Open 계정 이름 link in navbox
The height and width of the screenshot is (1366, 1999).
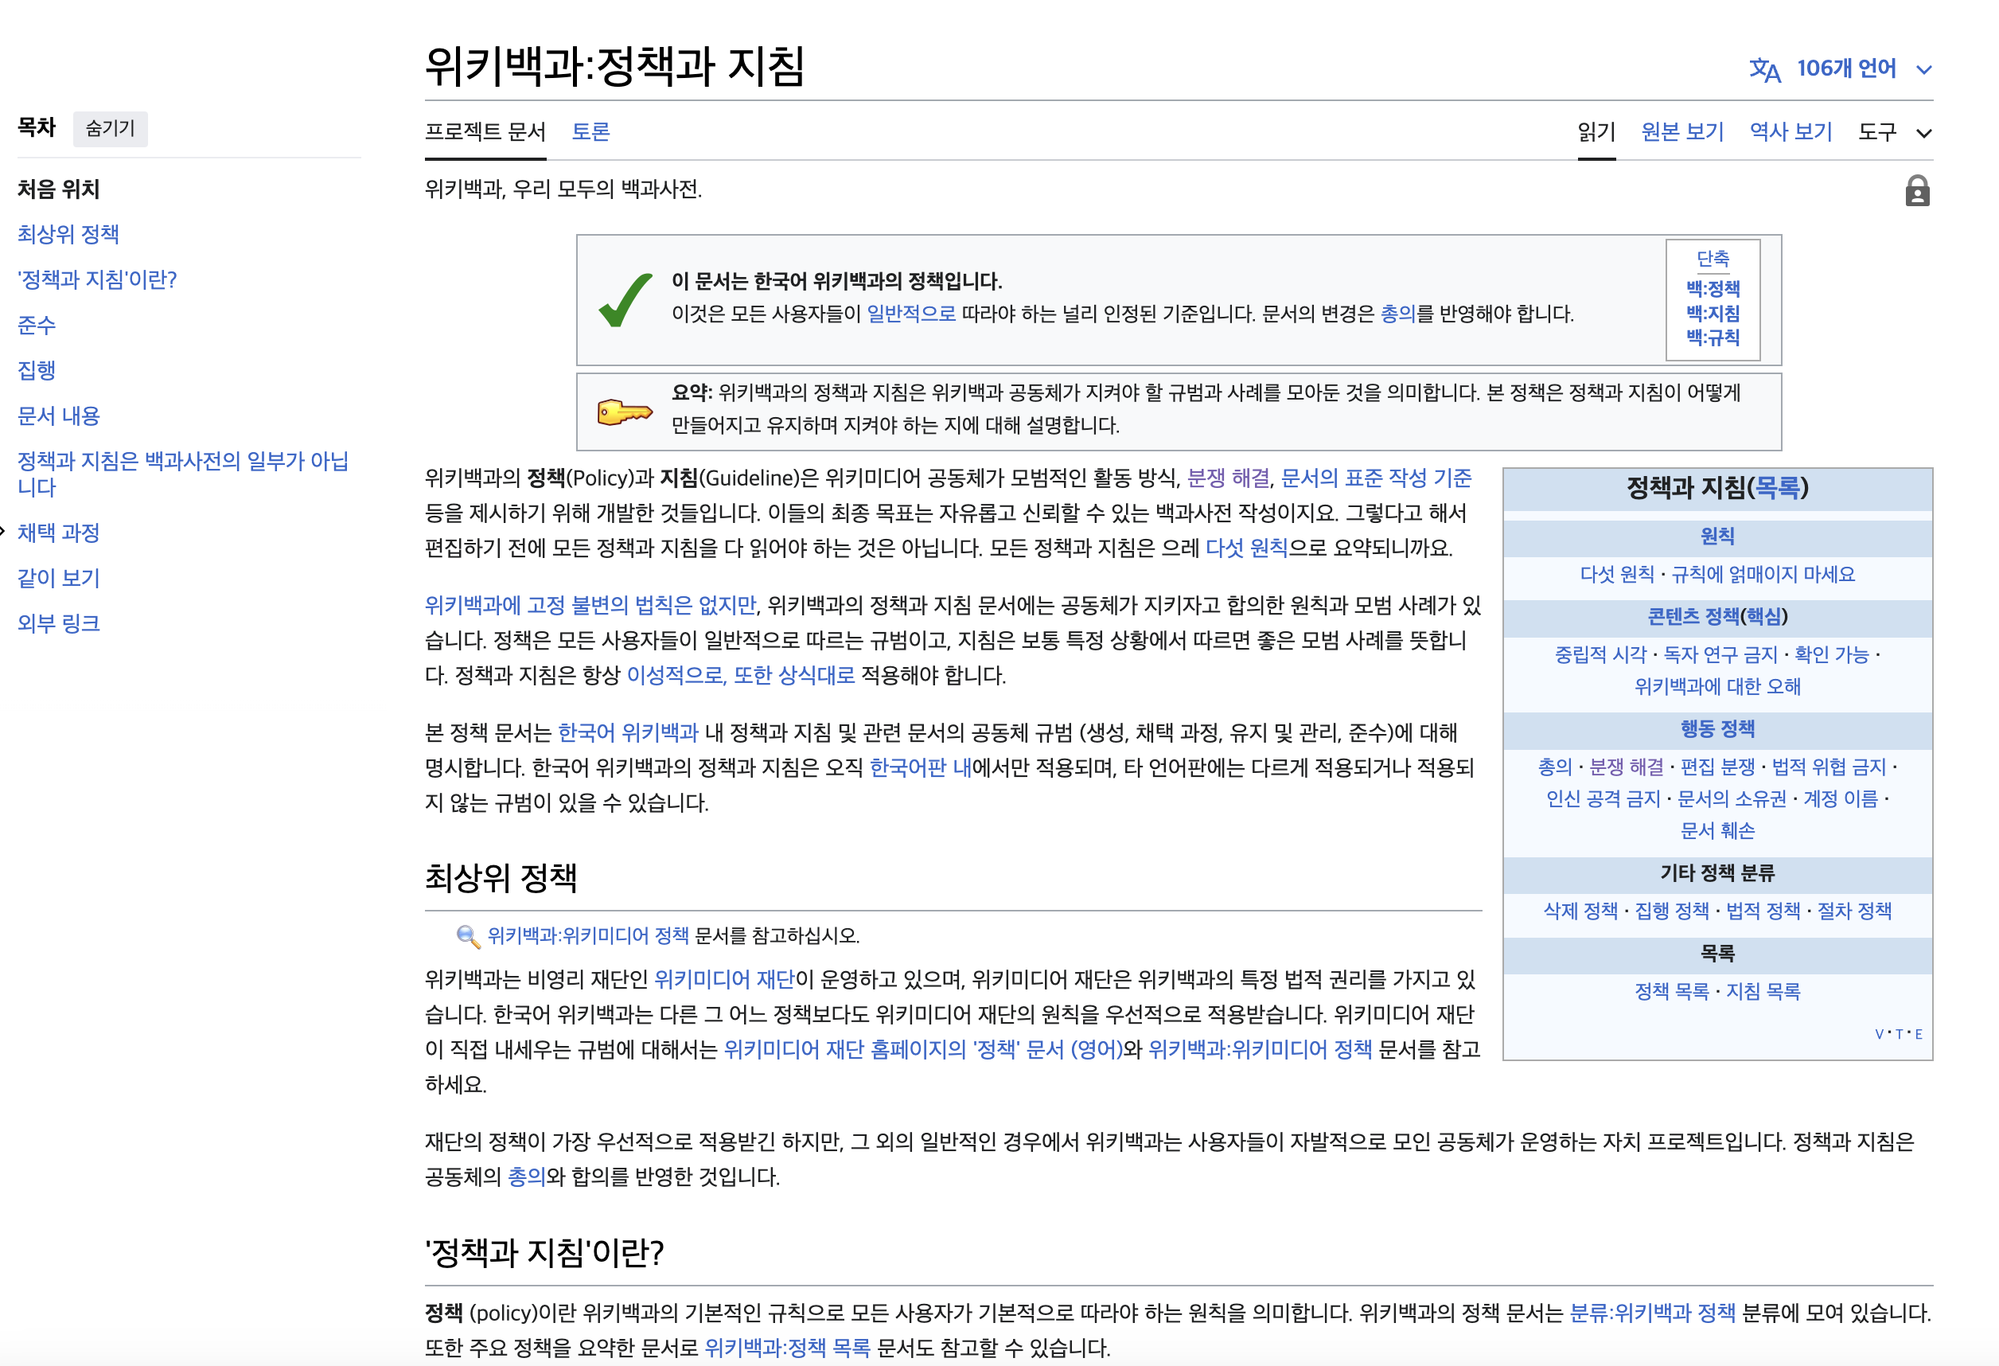click(x=1840, y=799)
